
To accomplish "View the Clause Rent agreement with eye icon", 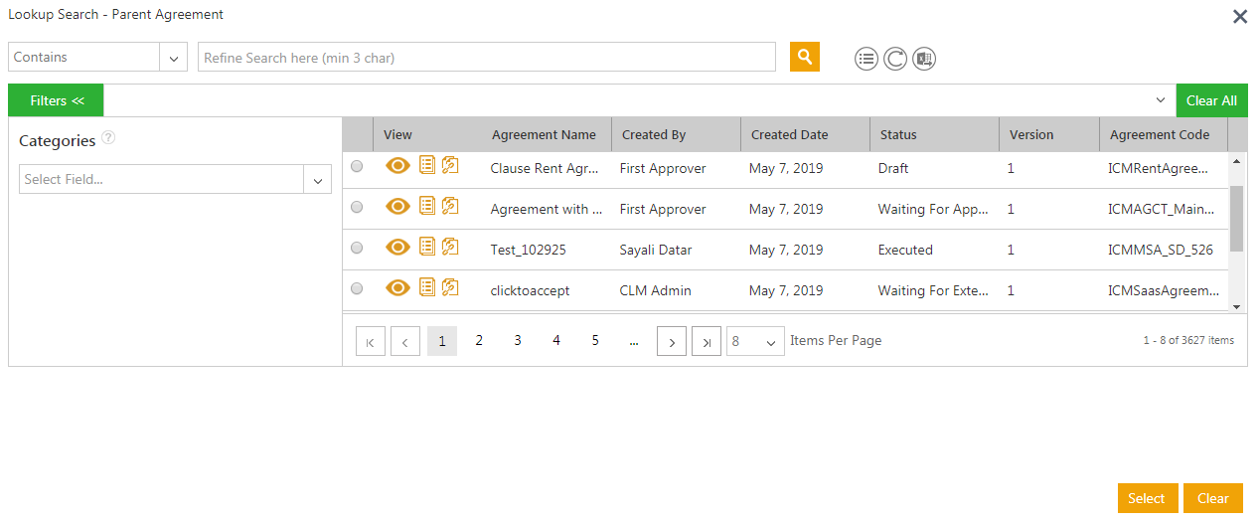I will pos(397,166).
